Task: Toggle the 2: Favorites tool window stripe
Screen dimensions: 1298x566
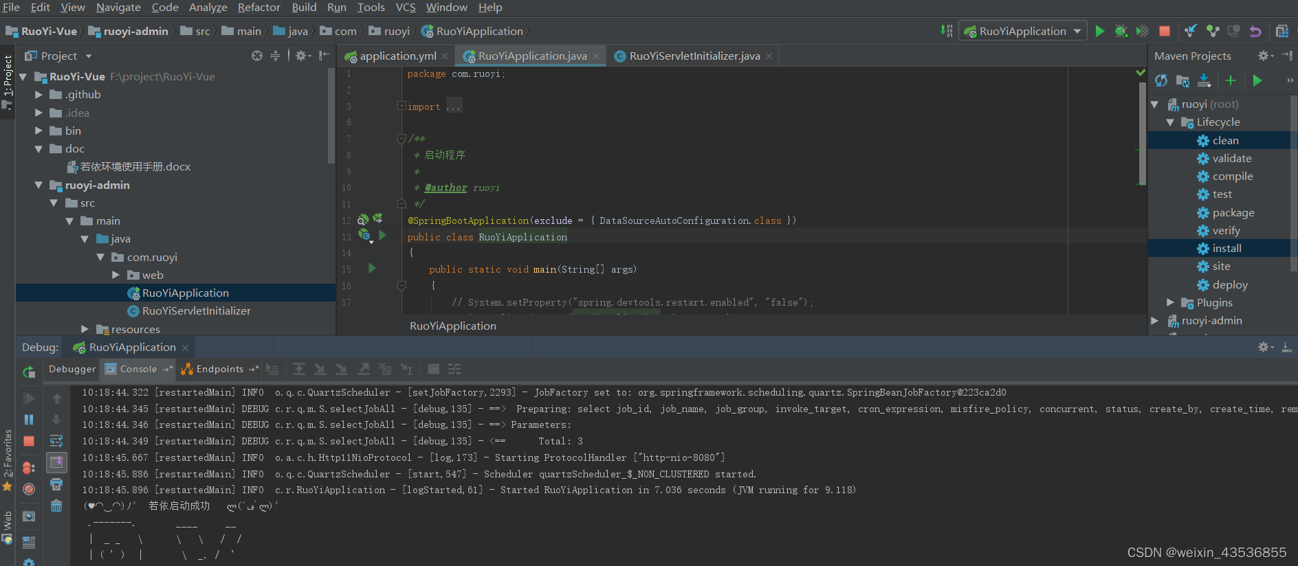Action: click(x=8, y=460)
